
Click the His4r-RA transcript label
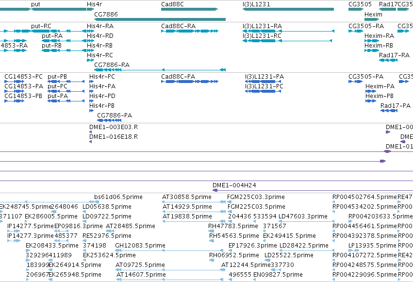point(100,26)
